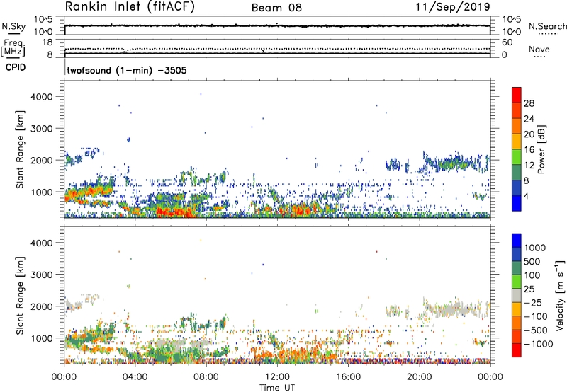Screen dimensions: 567x392
Task: Click the '4' tick on the Power scale
Action: pos(527,196)
